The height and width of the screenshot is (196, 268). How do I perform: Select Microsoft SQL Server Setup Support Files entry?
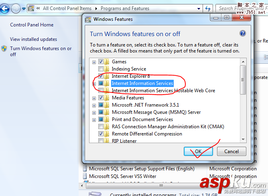coord(142,169)
